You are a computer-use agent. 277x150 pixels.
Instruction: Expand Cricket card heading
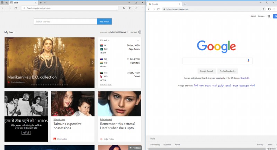click(x=105, y=40)
